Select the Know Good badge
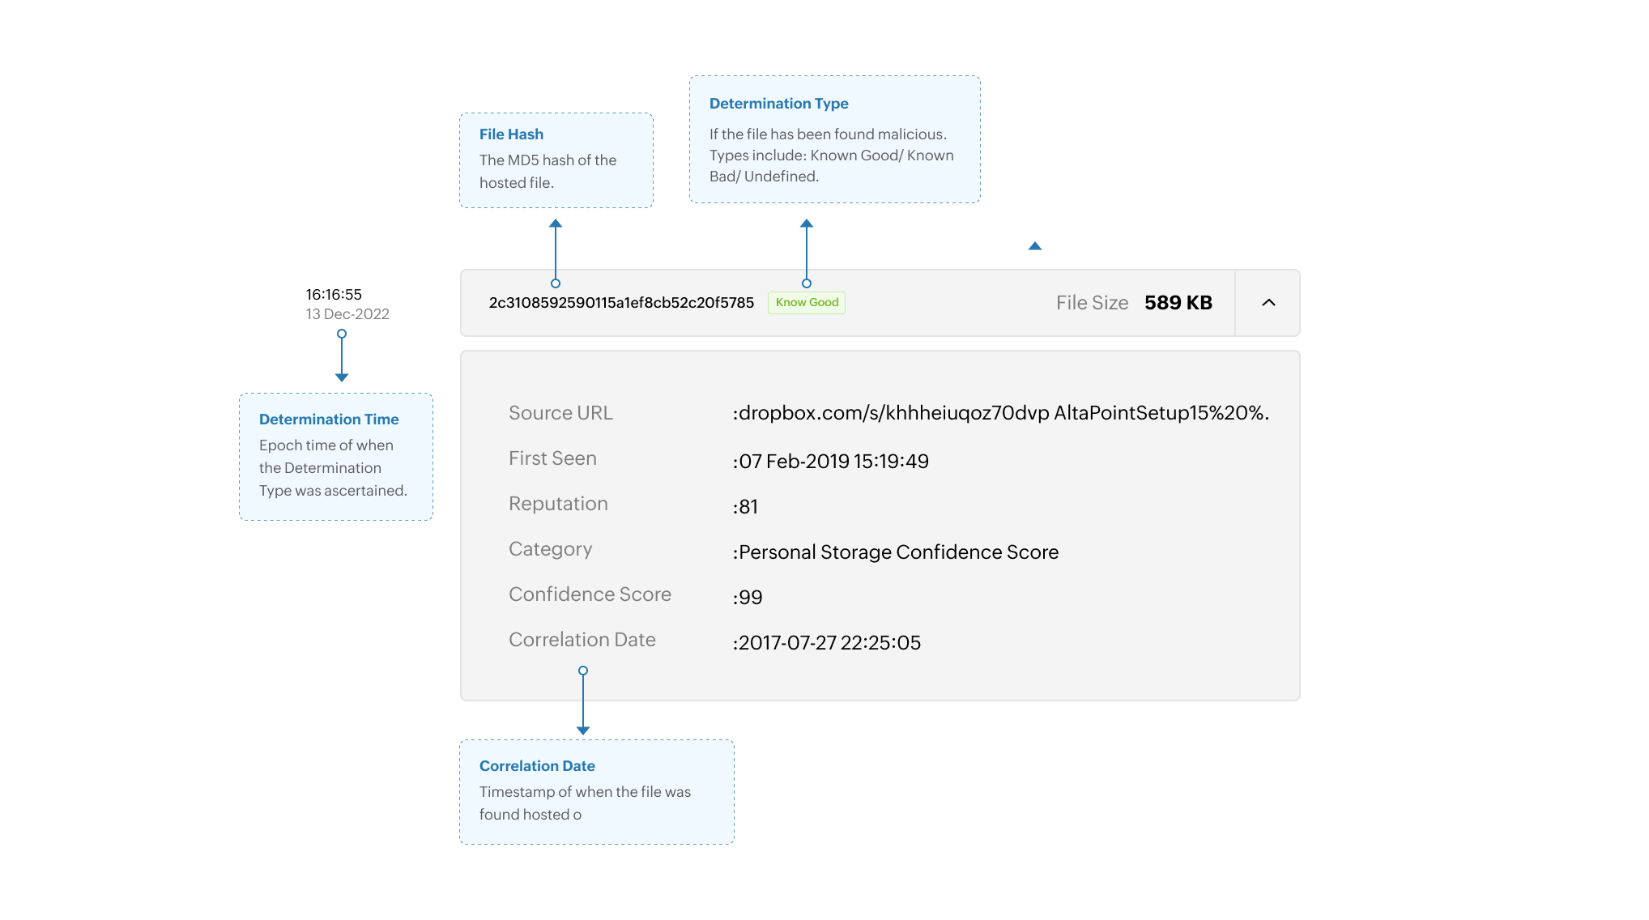Viewport: 1649px width, 920px height. [x=806, y=302]
